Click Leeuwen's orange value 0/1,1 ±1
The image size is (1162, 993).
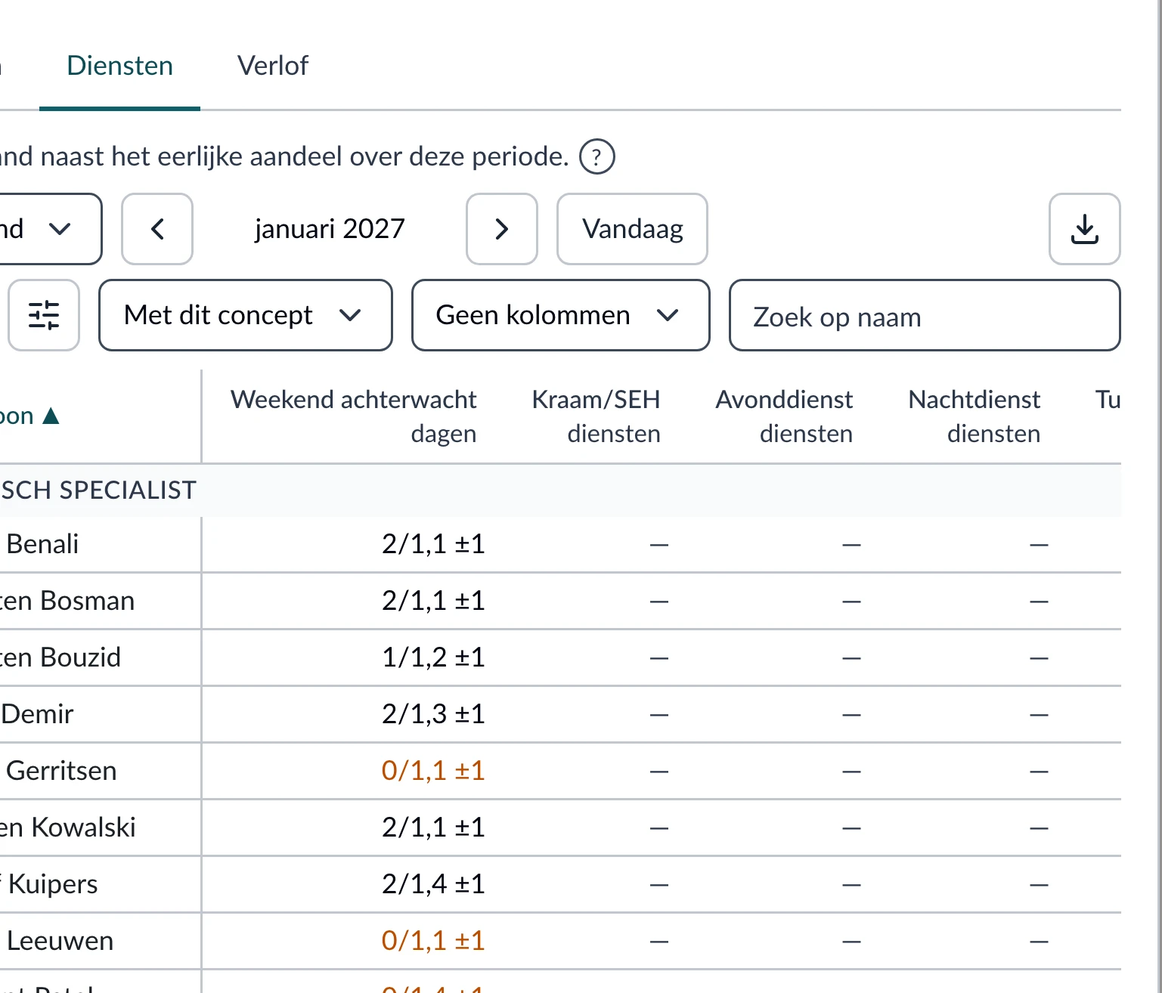pos(433,941)
